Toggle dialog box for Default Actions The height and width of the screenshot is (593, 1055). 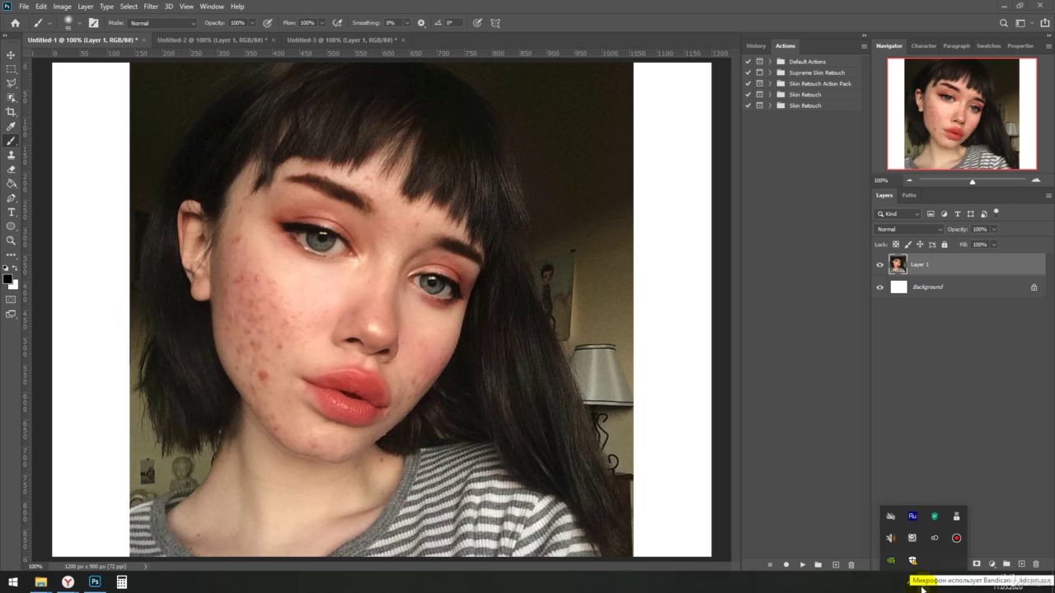coord(759,62)
